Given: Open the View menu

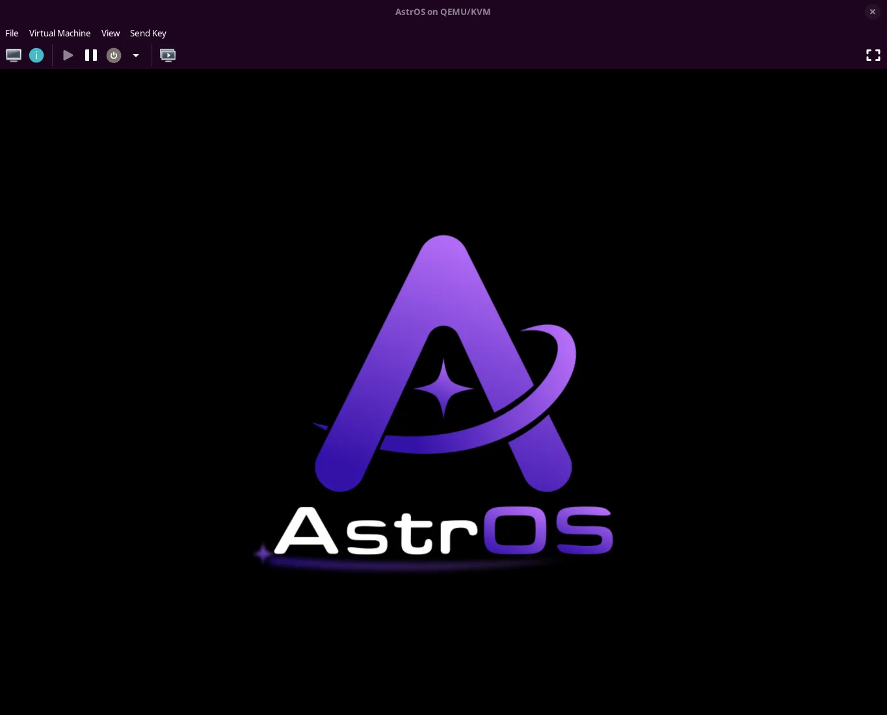Looking at the screenshot, I should 111,33.
